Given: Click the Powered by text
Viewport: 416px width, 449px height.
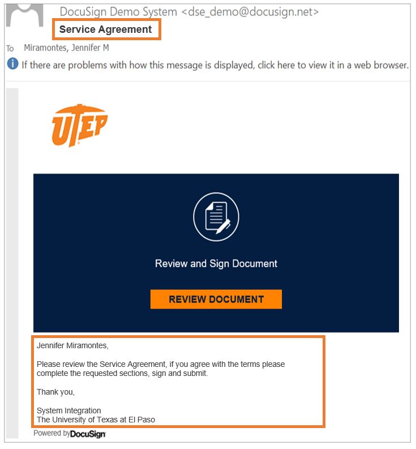Looking at the screenshot, I should (52, 433).
